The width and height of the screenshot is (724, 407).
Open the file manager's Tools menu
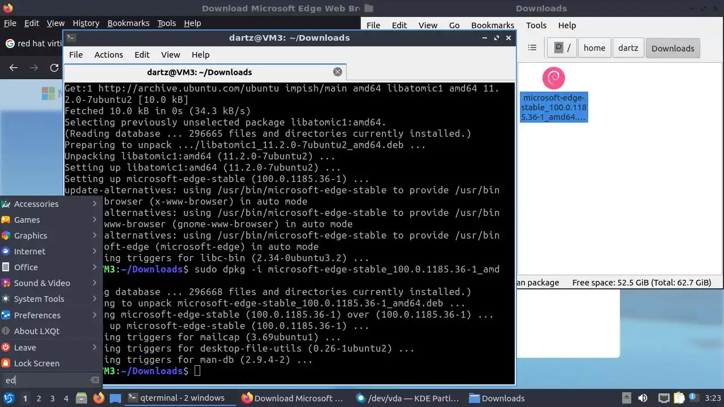536,25
